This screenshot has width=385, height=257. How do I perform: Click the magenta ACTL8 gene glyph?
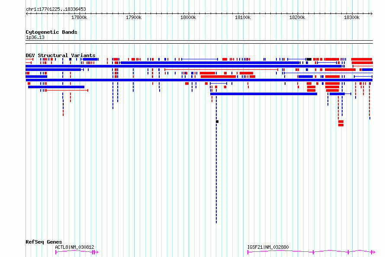[x=77, y=252]
